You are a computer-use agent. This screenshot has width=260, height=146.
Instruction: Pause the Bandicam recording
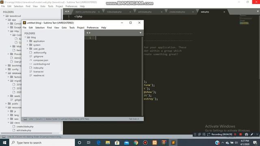click(235, 134)
